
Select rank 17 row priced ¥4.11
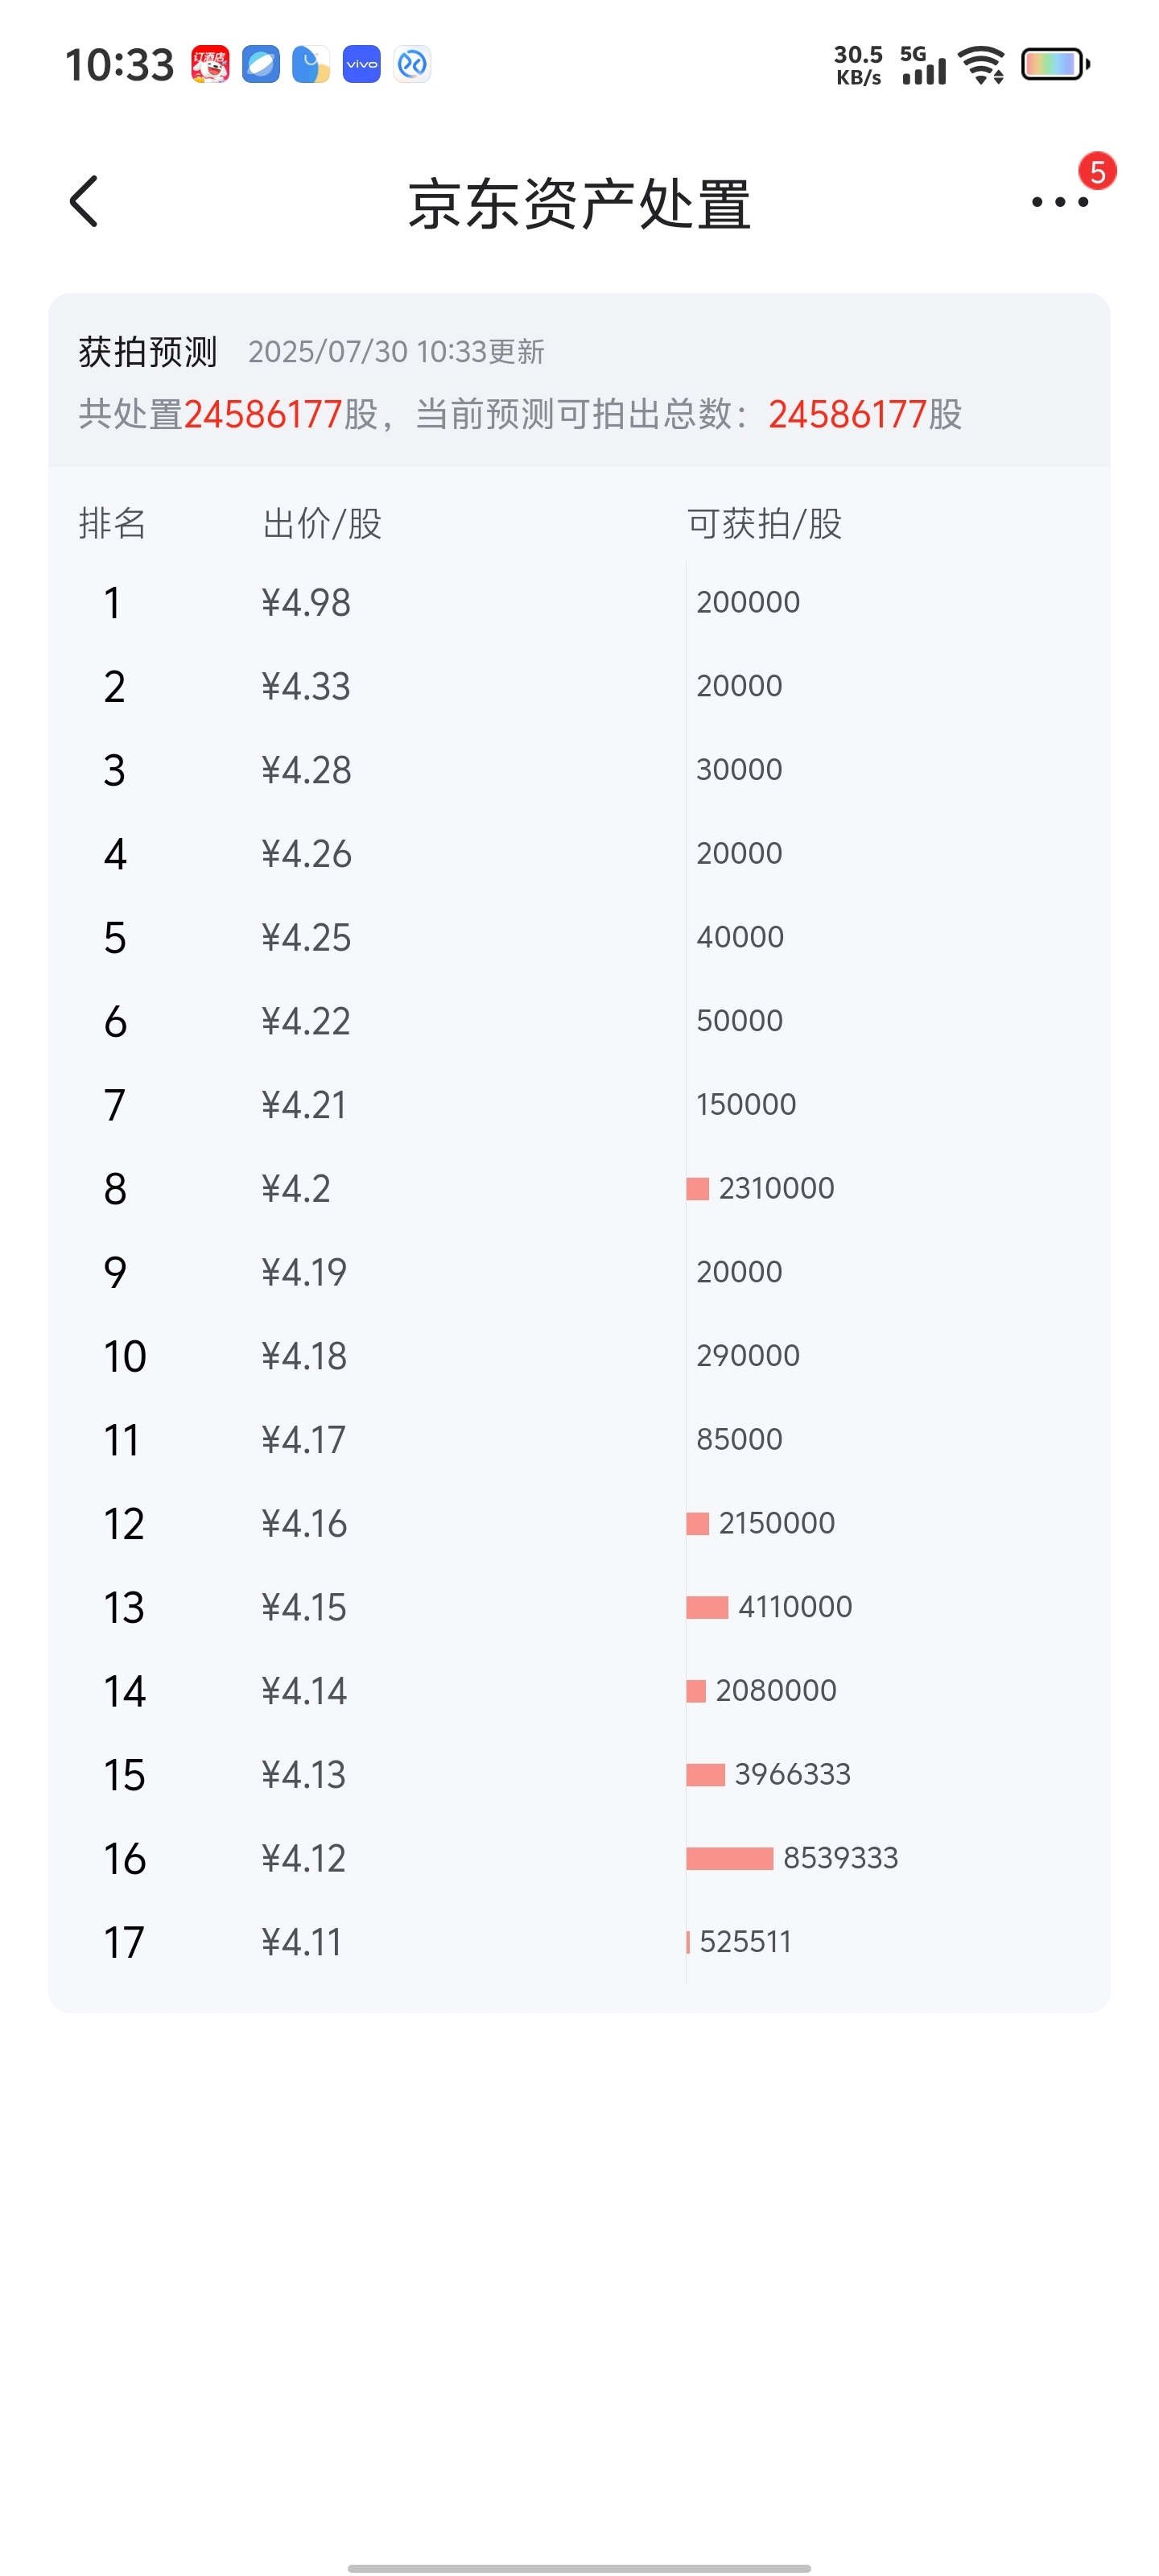point(579,1942)
